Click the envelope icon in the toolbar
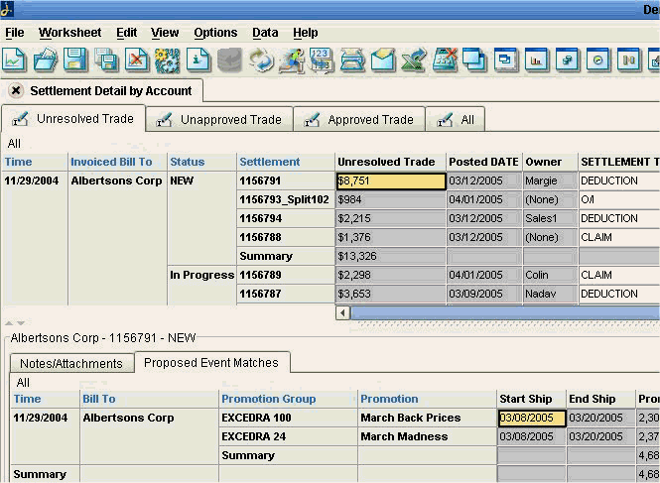The height and width of the screenshot is (483, 660). point(383,60)
